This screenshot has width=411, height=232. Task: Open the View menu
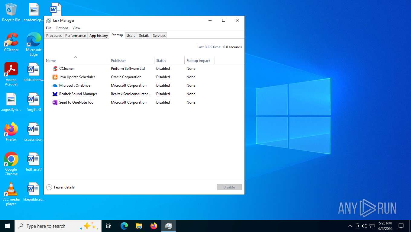[76, 28]
